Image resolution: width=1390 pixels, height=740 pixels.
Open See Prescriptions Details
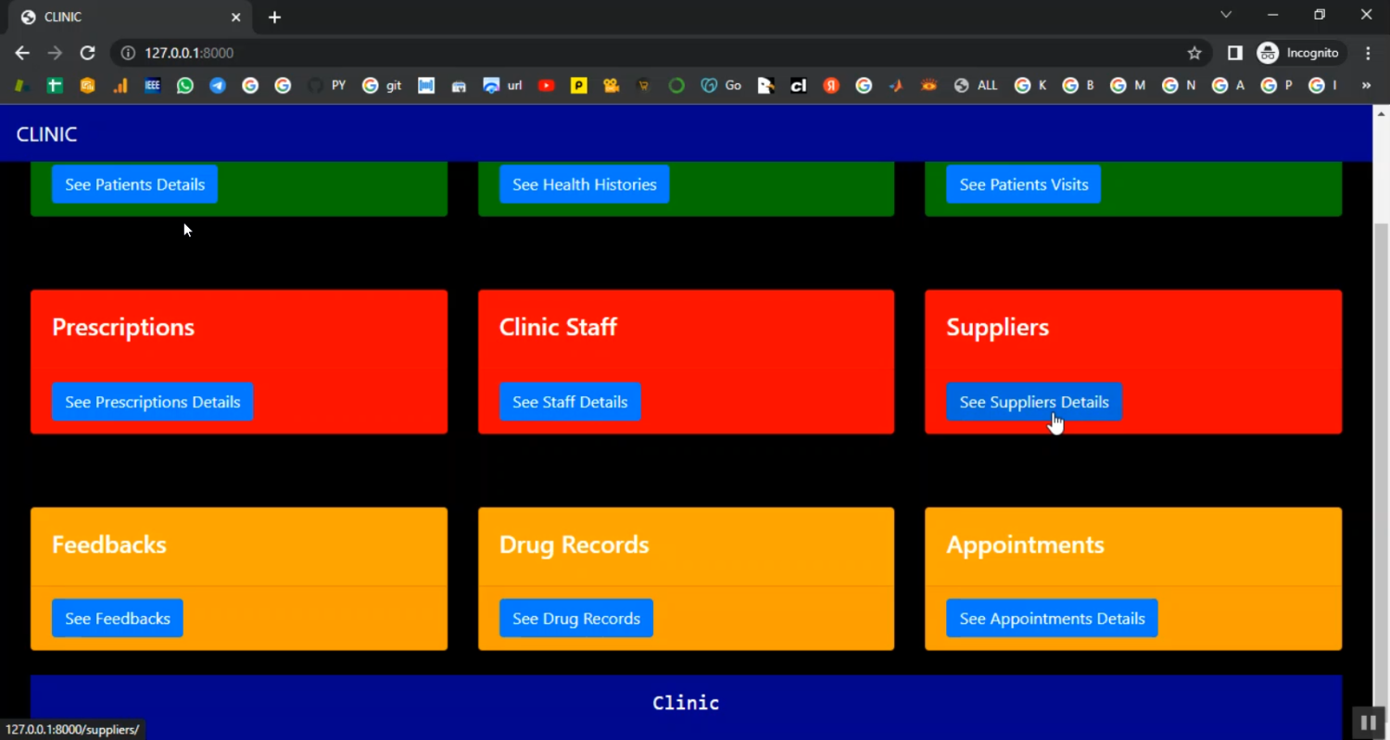pyautogui.click(x=152, y=402)
